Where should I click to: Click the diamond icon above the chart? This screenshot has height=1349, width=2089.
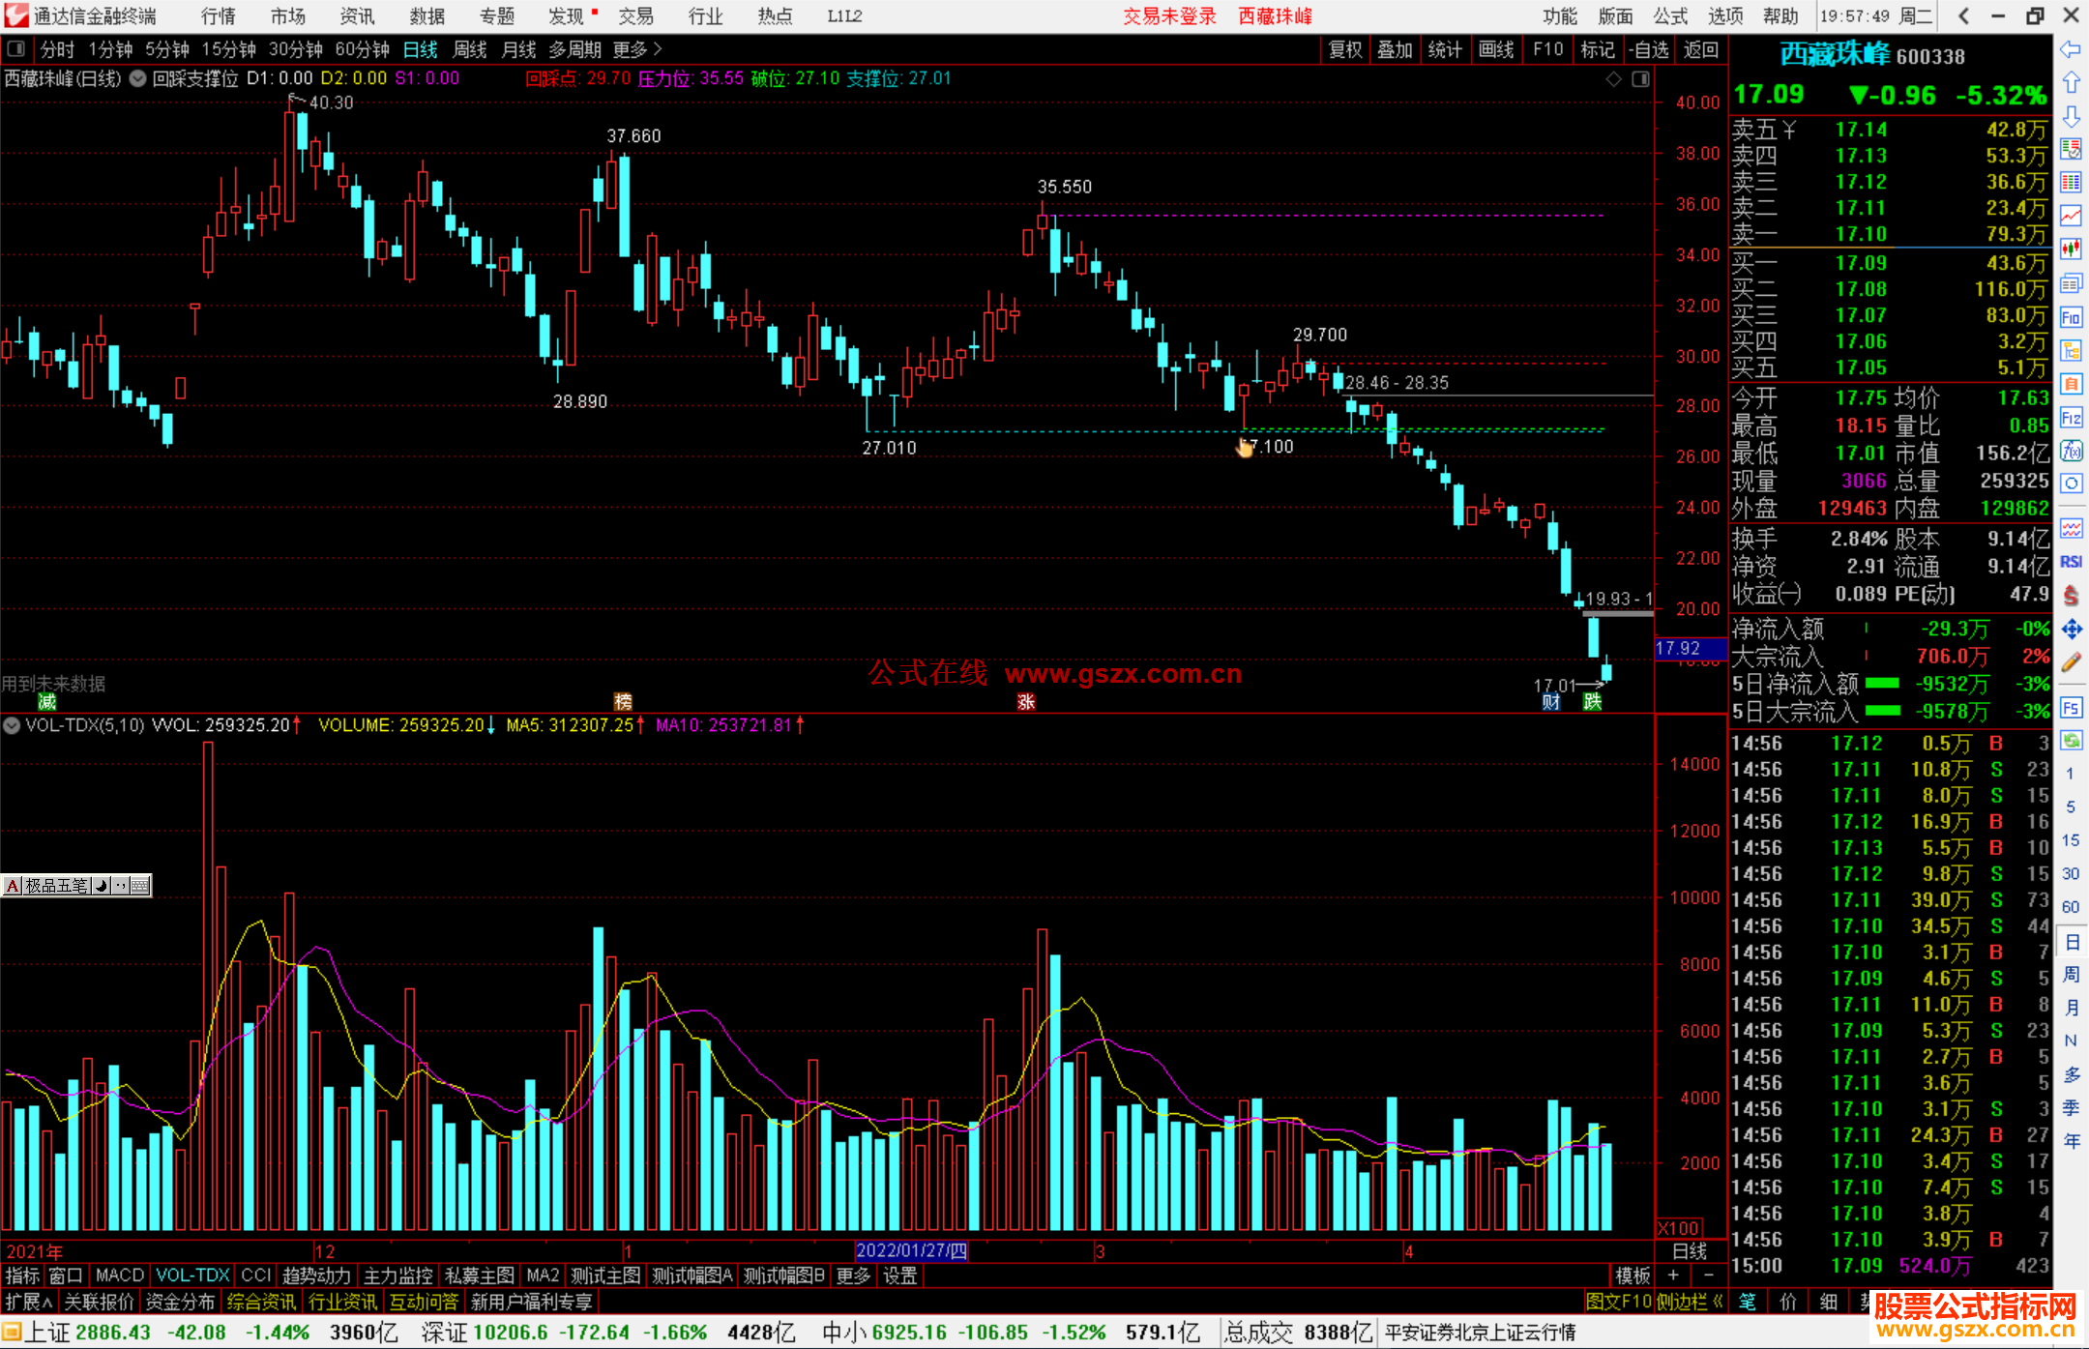click(x=1613, y=79)
